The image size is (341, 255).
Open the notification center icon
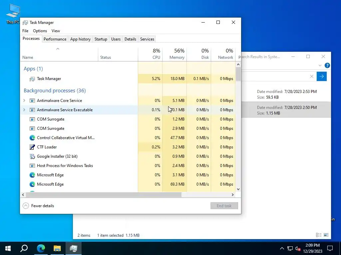coord(330,248)
